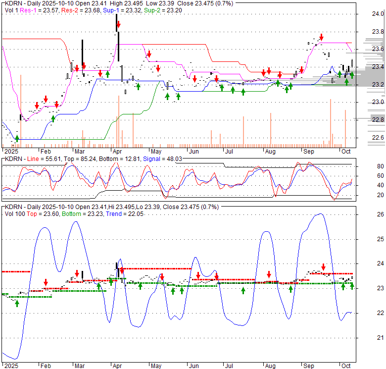Click the Oct month label on the bottom chart axis
Image resolution: width=386 pixels, height=369 pixels.
[345, 366]
